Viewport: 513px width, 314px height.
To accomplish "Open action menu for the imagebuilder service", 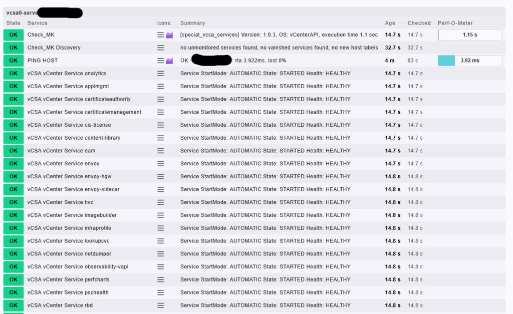I will tap(160, 215).
